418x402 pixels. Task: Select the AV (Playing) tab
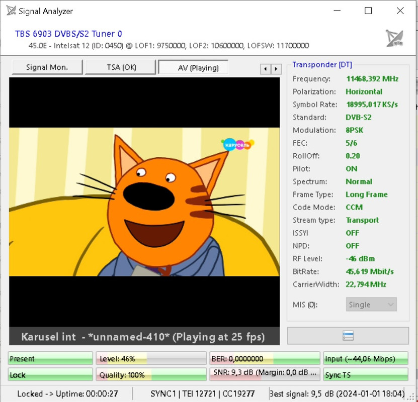click(194, 68)
